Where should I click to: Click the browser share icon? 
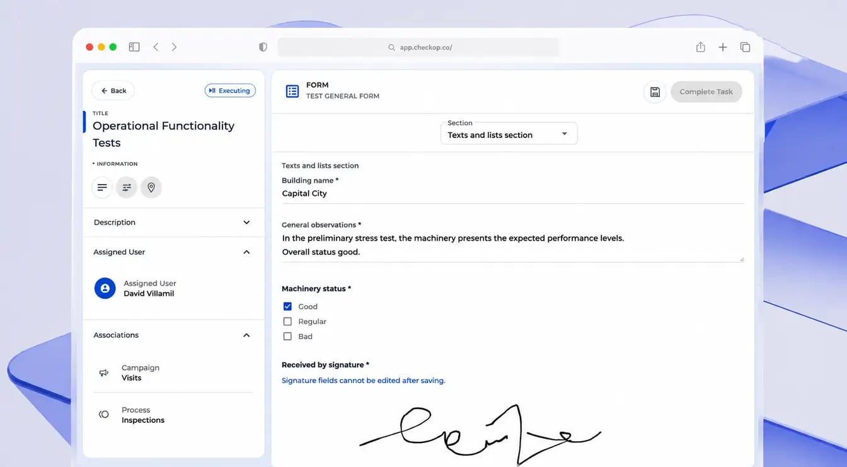coord(700,47)
